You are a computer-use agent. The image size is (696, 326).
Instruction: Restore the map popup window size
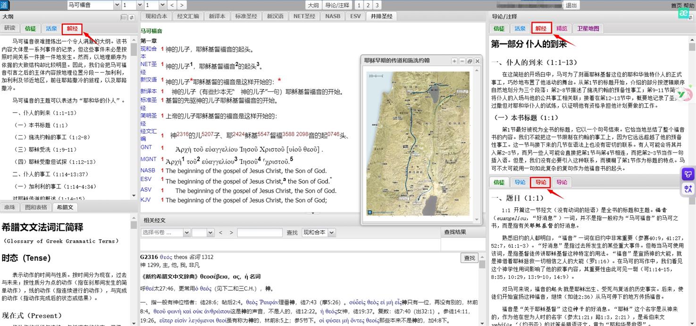point(470,61)
